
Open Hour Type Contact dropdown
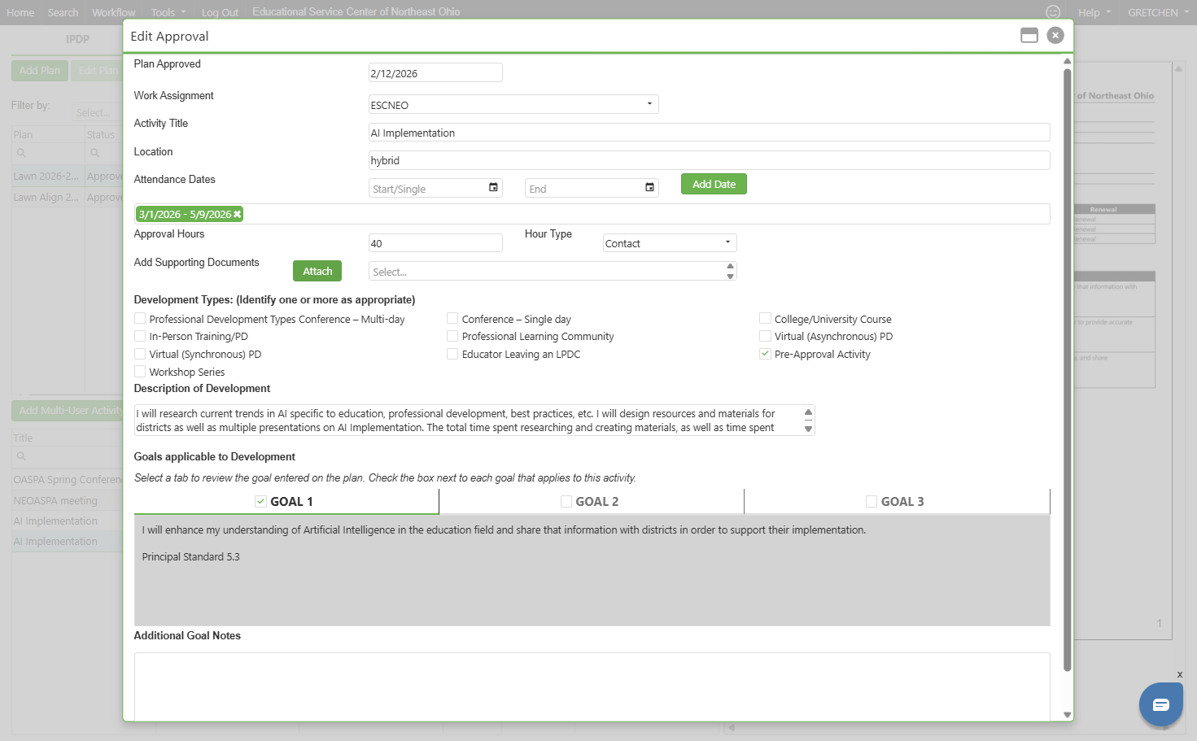[670, 243]
